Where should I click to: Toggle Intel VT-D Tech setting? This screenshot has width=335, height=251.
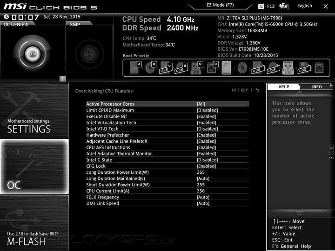point(167,129)
